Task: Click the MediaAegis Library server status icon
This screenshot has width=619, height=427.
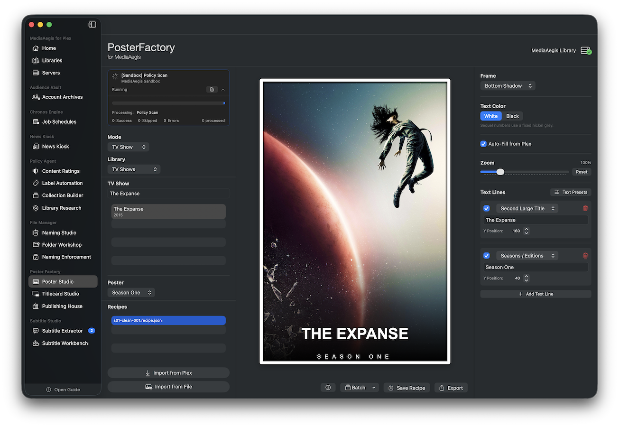Action: pyautogui.click(x=586, y=51)
